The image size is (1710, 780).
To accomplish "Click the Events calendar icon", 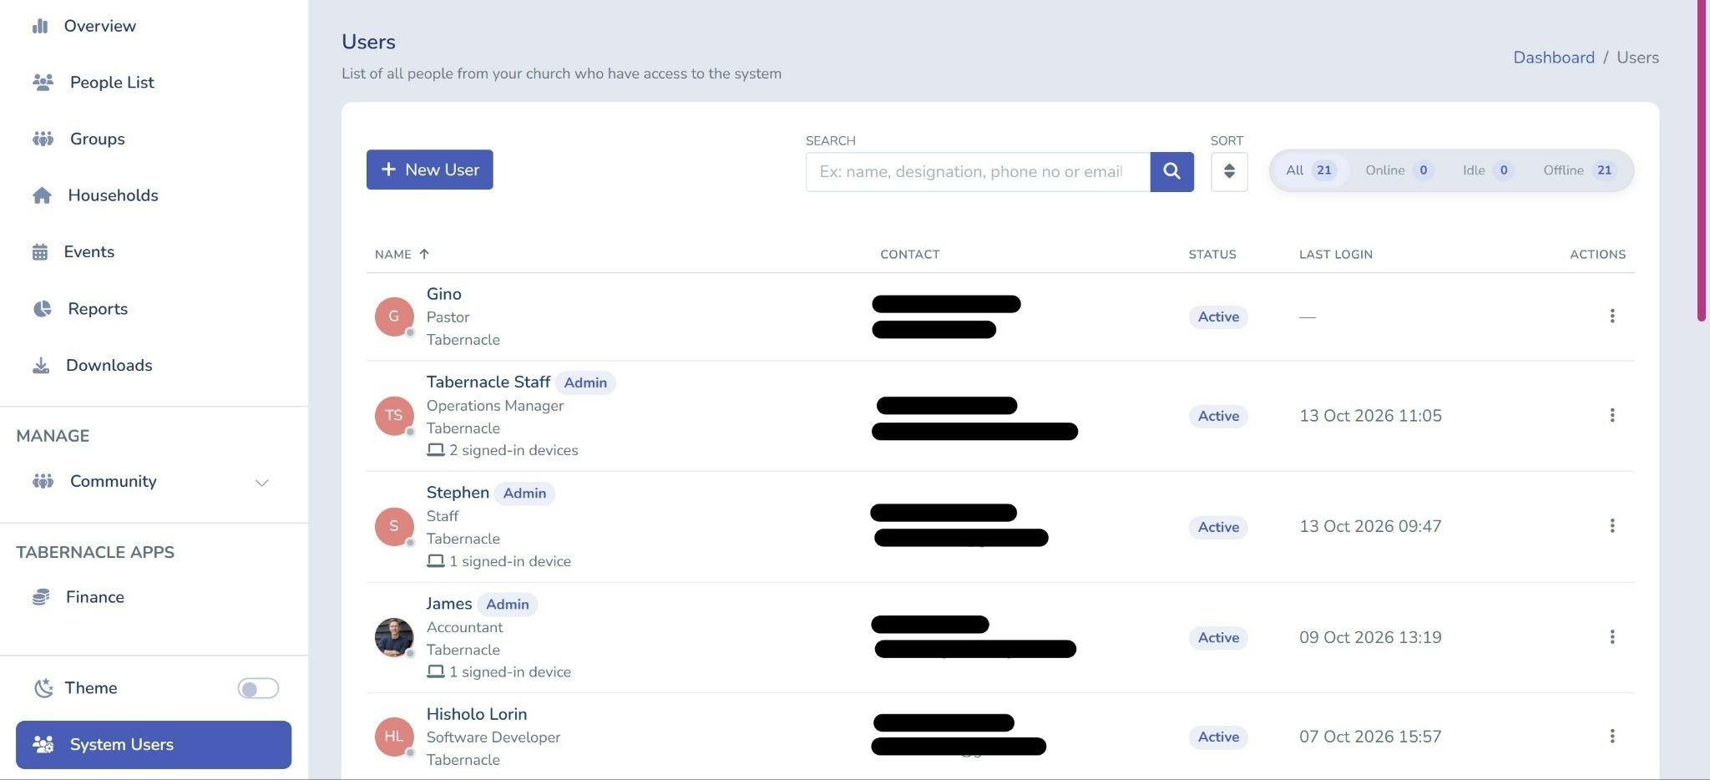I will 40,252.
